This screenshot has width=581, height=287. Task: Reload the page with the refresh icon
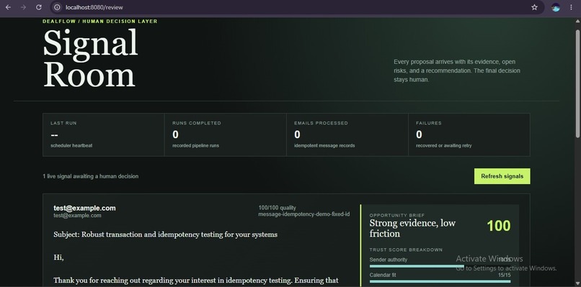click(38, 7)
